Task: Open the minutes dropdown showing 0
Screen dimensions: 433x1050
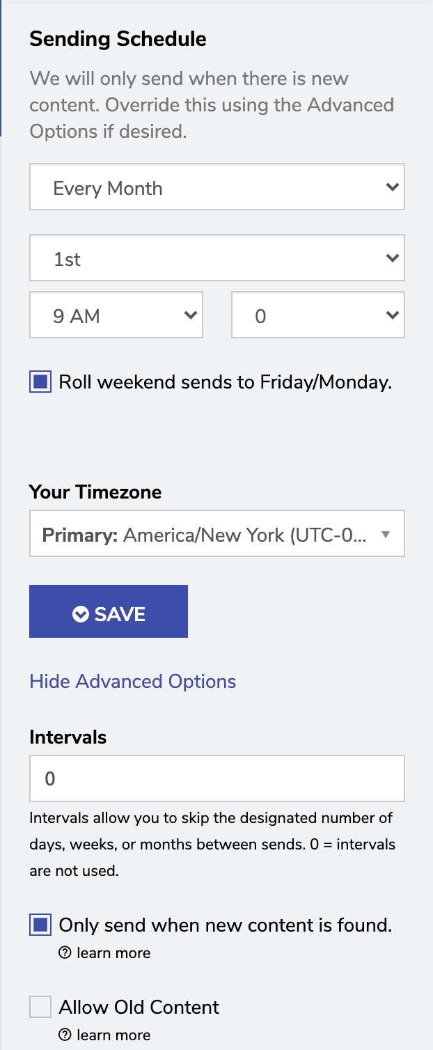Action: pos(317,315)
